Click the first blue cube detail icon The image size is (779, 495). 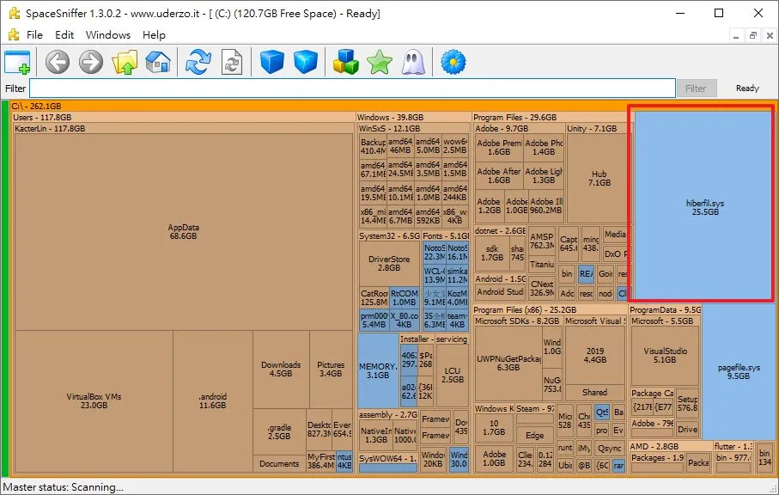pos(272,63)
